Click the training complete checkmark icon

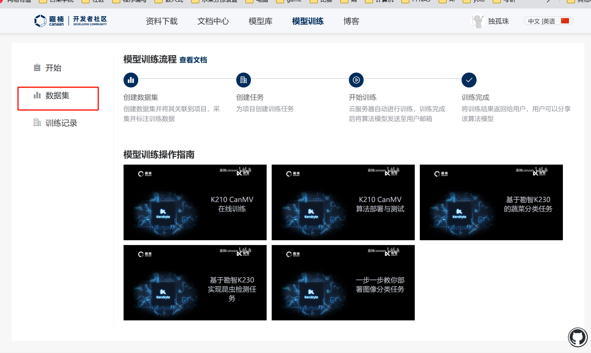coord(469,80)
